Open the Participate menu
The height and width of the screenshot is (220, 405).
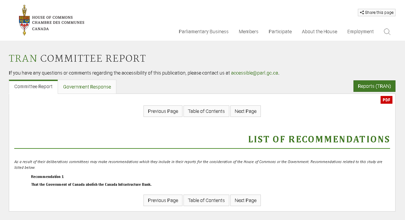[x=280, y=32]
